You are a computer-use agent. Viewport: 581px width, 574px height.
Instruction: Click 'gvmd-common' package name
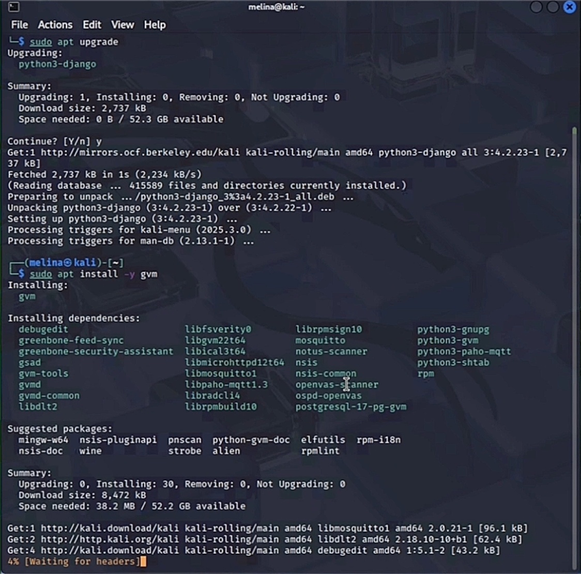point(49,396)
